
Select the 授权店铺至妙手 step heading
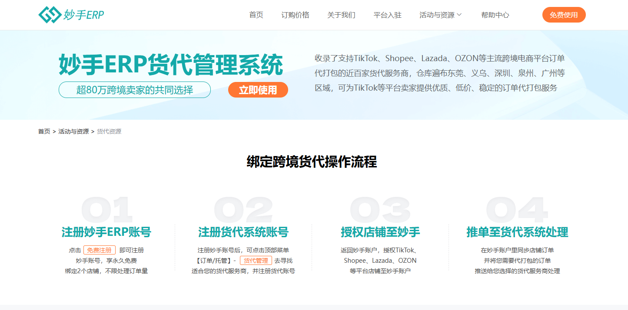pos(380,232)
